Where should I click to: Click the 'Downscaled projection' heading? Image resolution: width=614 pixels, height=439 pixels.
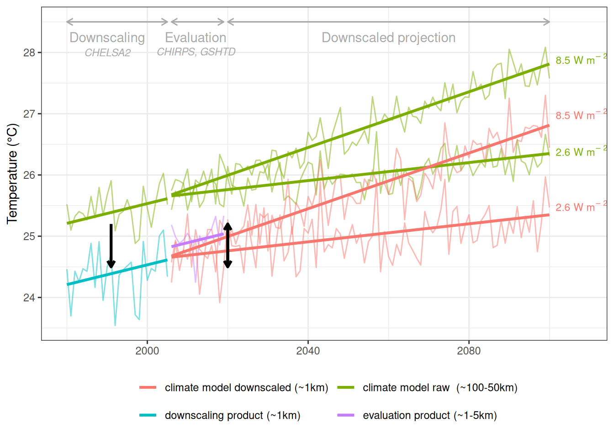click(388, 37)
